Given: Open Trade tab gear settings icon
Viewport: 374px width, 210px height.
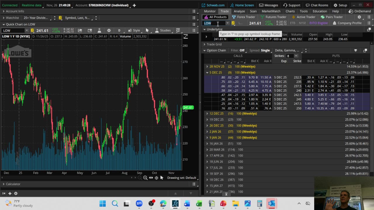Looking at the screenshot, I should pos(359,17).
